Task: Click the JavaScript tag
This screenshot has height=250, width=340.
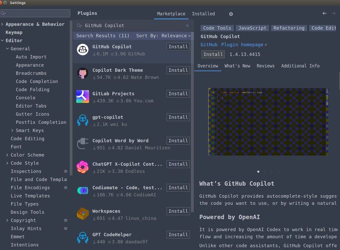Action: pos(252,28)
